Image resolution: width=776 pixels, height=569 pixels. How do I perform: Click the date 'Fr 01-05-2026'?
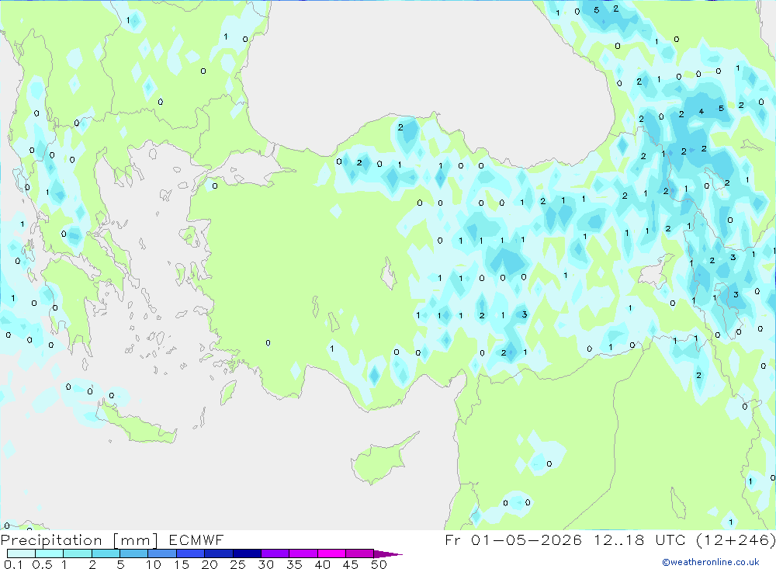pos(513,540)
